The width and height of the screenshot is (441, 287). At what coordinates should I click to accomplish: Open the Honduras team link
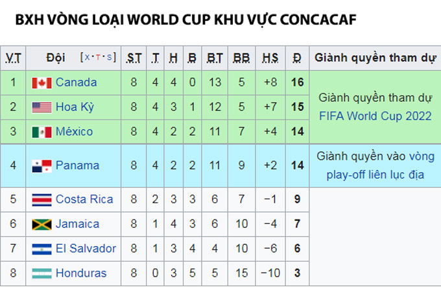click(81, 273)
